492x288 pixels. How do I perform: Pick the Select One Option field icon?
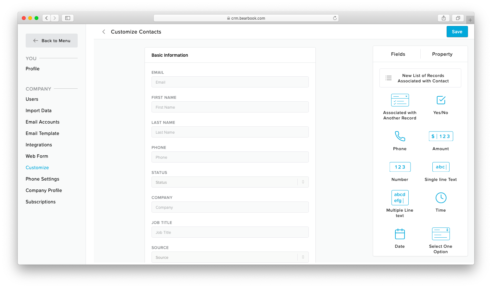(441, 234)
